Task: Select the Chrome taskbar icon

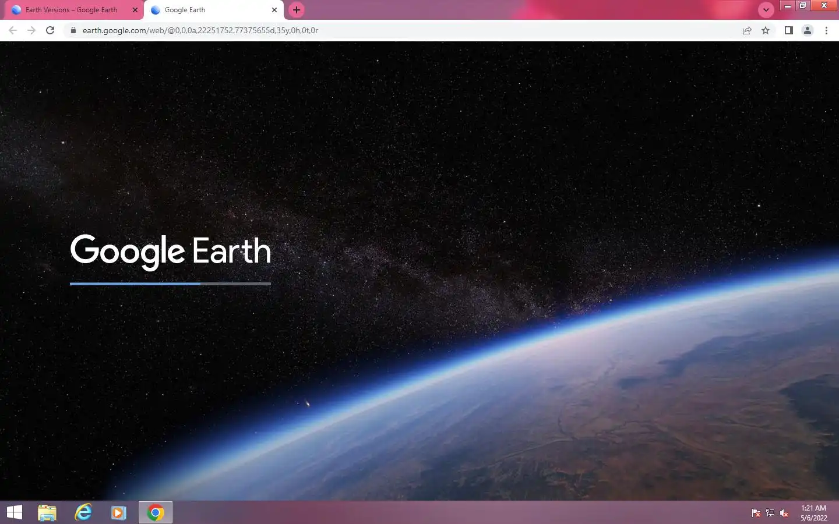Action: (x=156, y=512)
